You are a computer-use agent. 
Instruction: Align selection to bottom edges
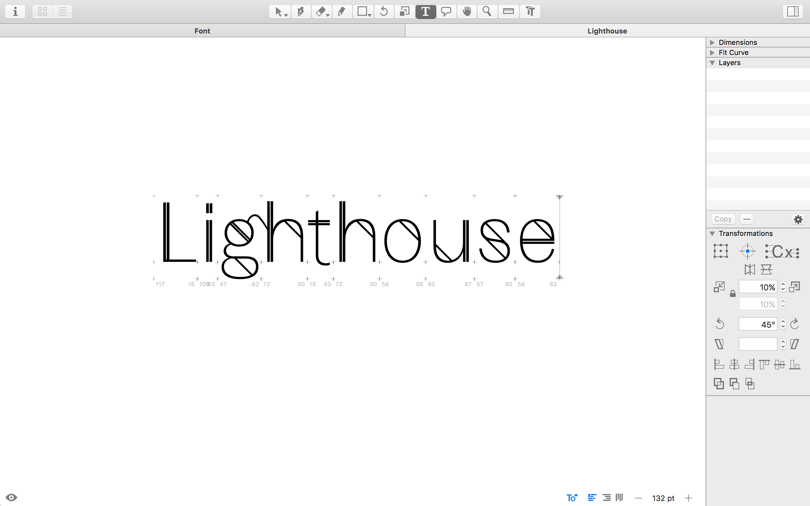click(x=794, y=364)
